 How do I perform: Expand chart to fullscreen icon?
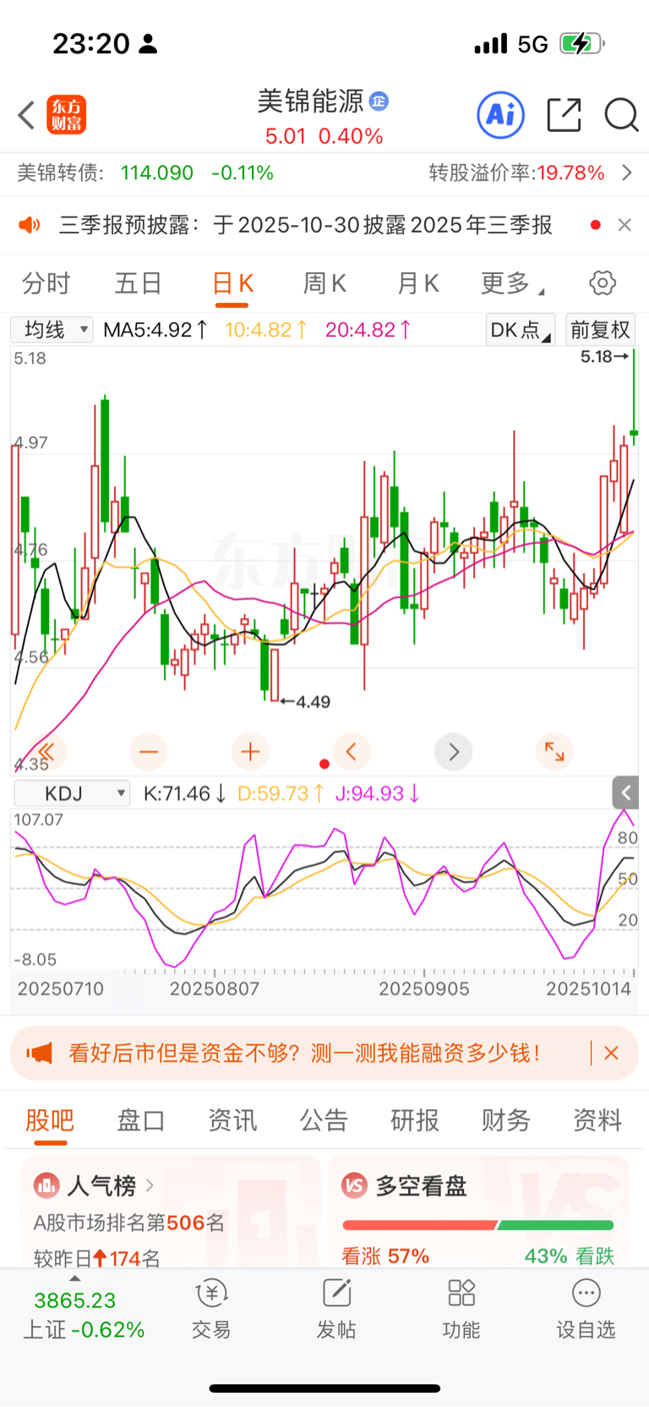tap(554, 751)
